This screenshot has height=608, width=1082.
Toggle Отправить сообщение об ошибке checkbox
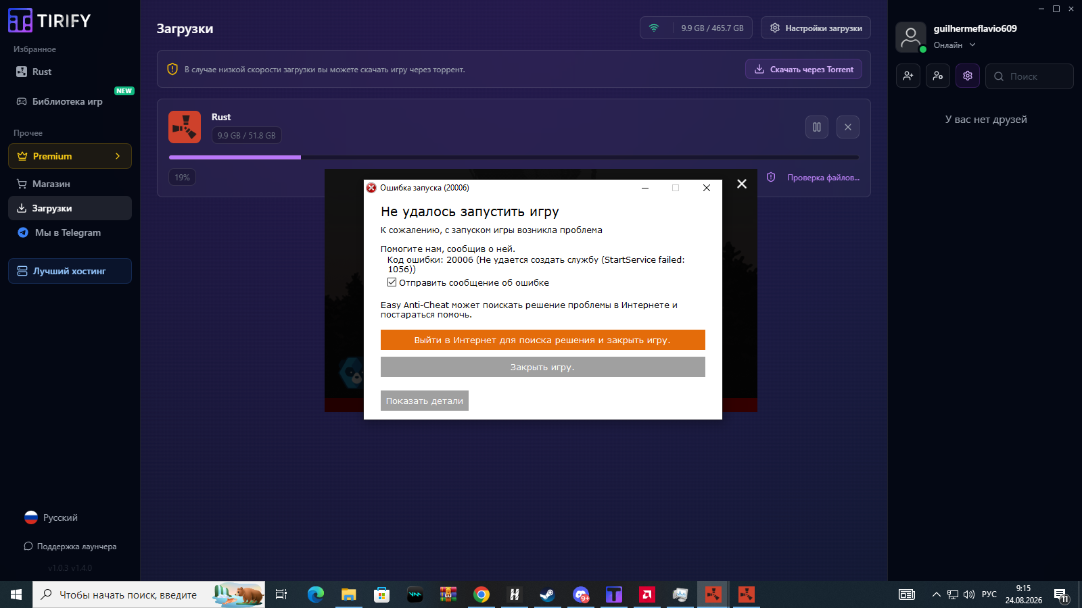click(x=392, y=282)
